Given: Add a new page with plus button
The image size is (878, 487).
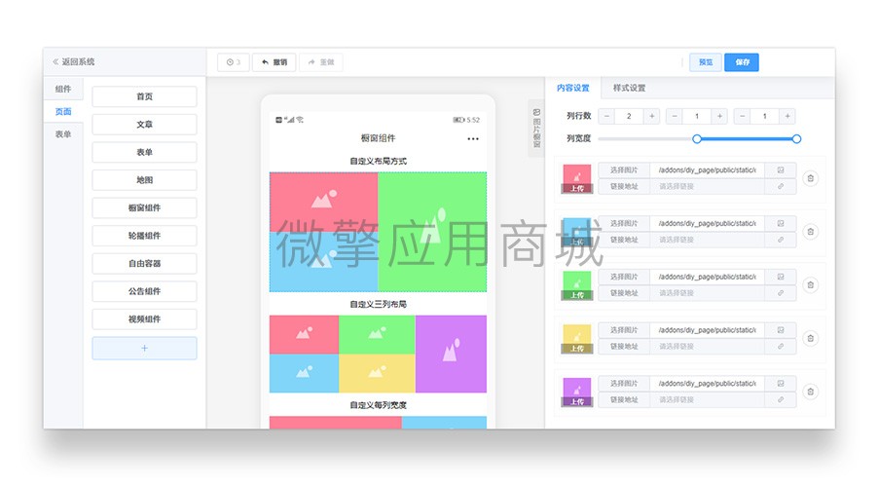Looking at the screenshot, I should click(x=144, y=348).
